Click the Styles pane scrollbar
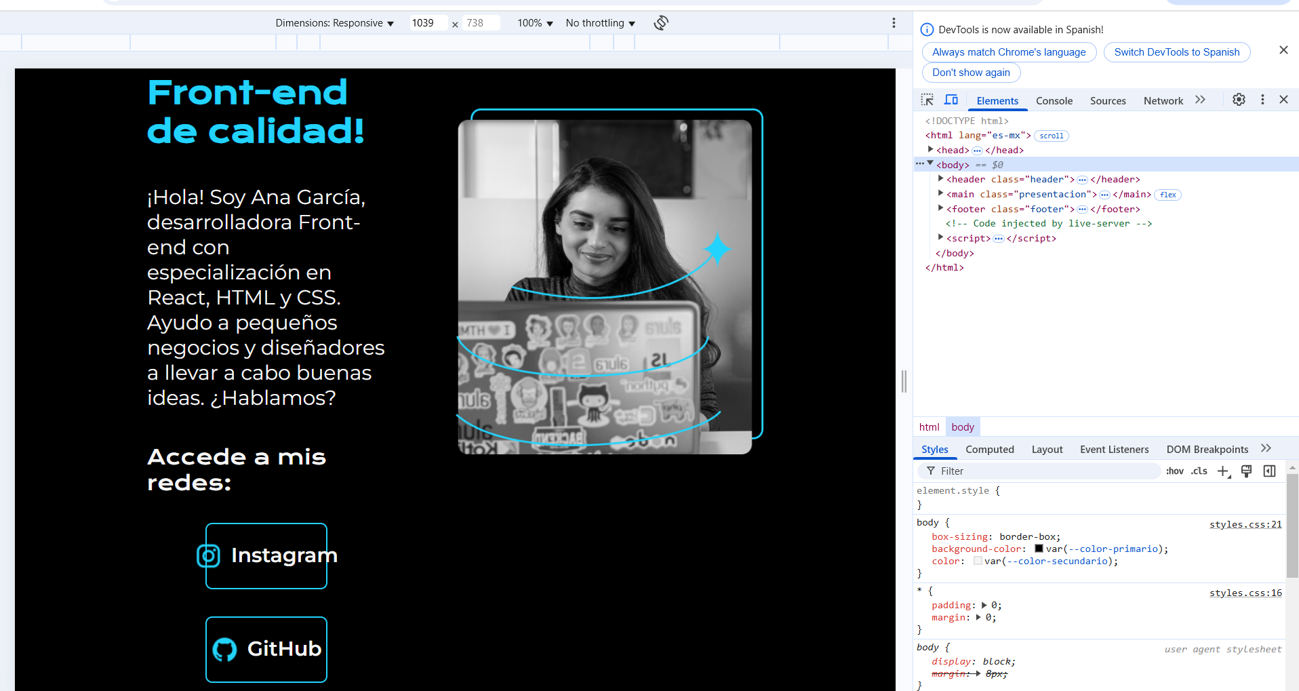The height and width of the screenshot is (691, 1299). (1292, 525)
